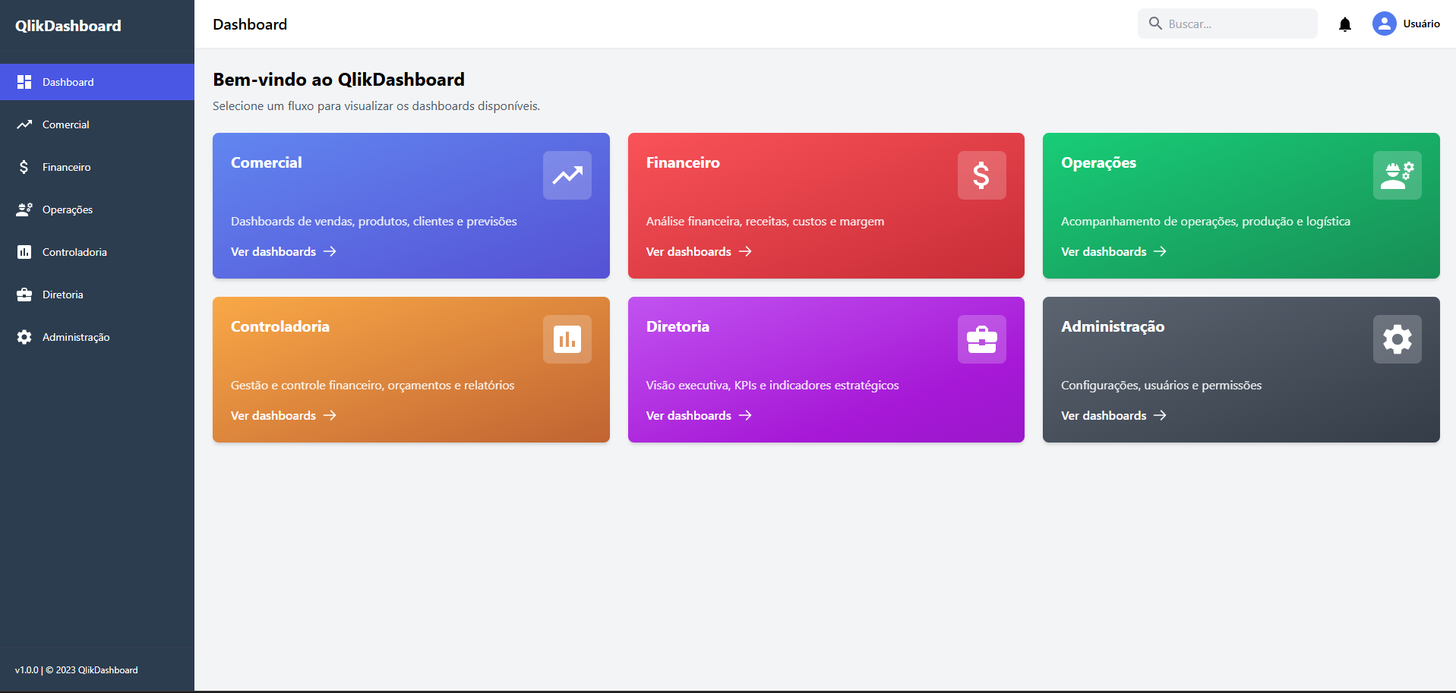Open Administração from the sidebar
Viewport: 1456px width, 693px height.
tap(76, 337)
